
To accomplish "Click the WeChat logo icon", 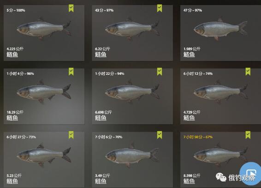I will 221,177.
